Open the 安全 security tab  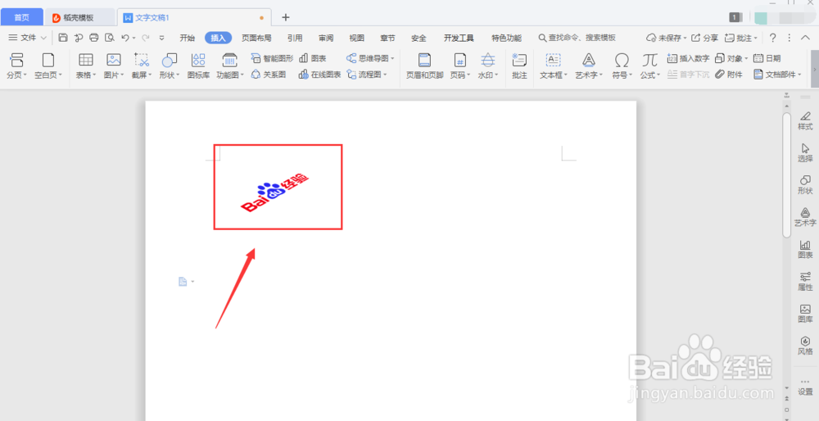coord(419,38)
